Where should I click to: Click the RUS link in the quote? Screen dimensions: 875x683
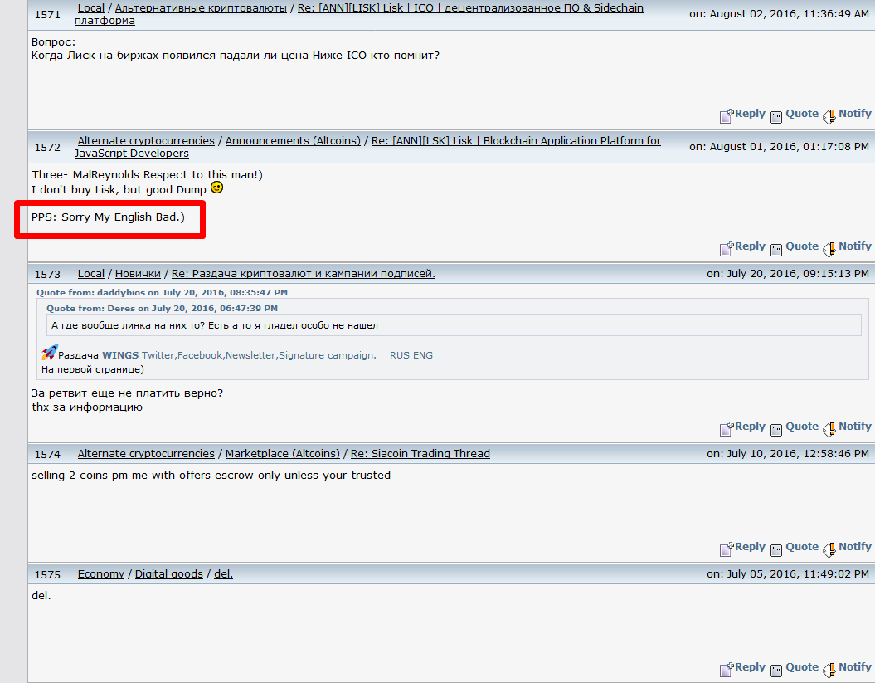point(400,355)
